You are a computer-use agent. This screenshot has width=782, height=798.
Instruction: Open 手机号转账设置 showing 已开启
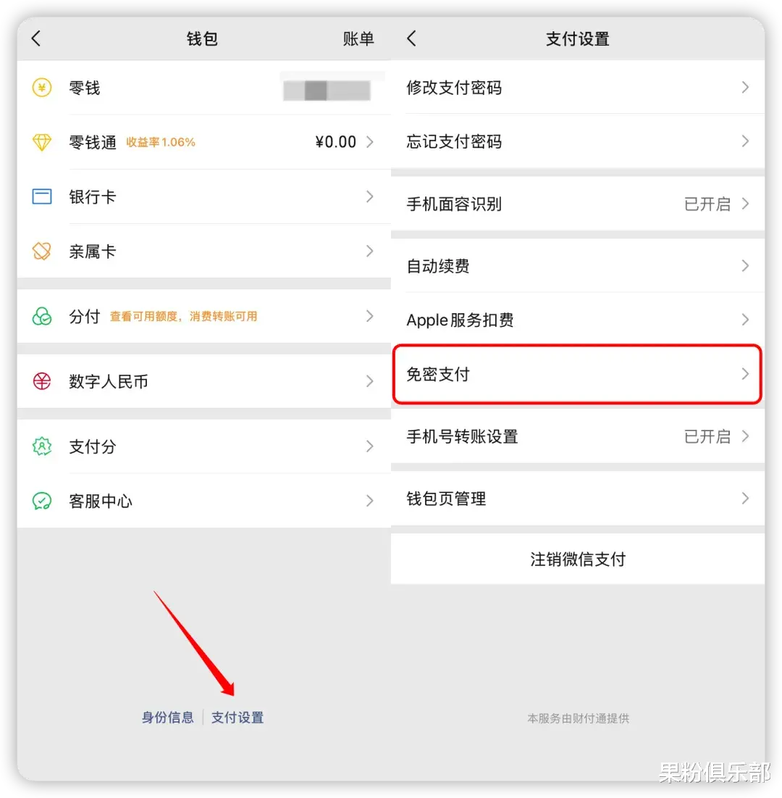578,436
